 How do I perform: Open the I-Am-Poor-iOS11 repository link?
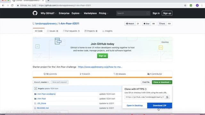click(x=69, y=24)
